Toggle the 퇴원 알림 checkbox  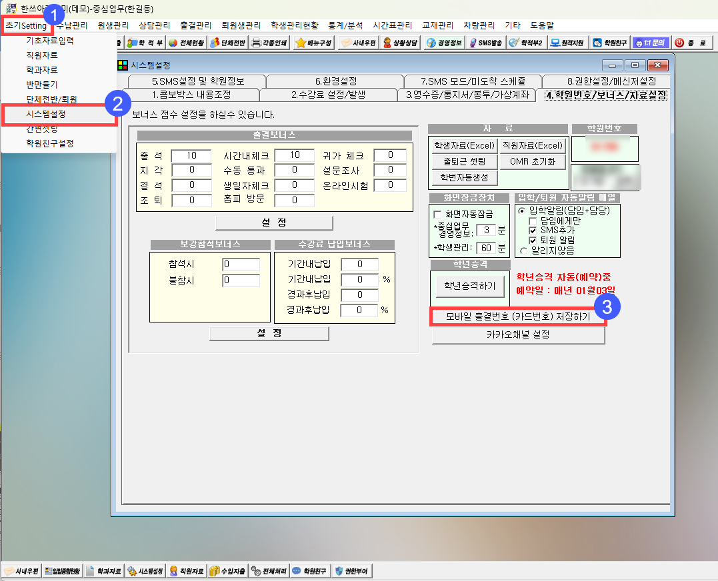tap(533, 240)
